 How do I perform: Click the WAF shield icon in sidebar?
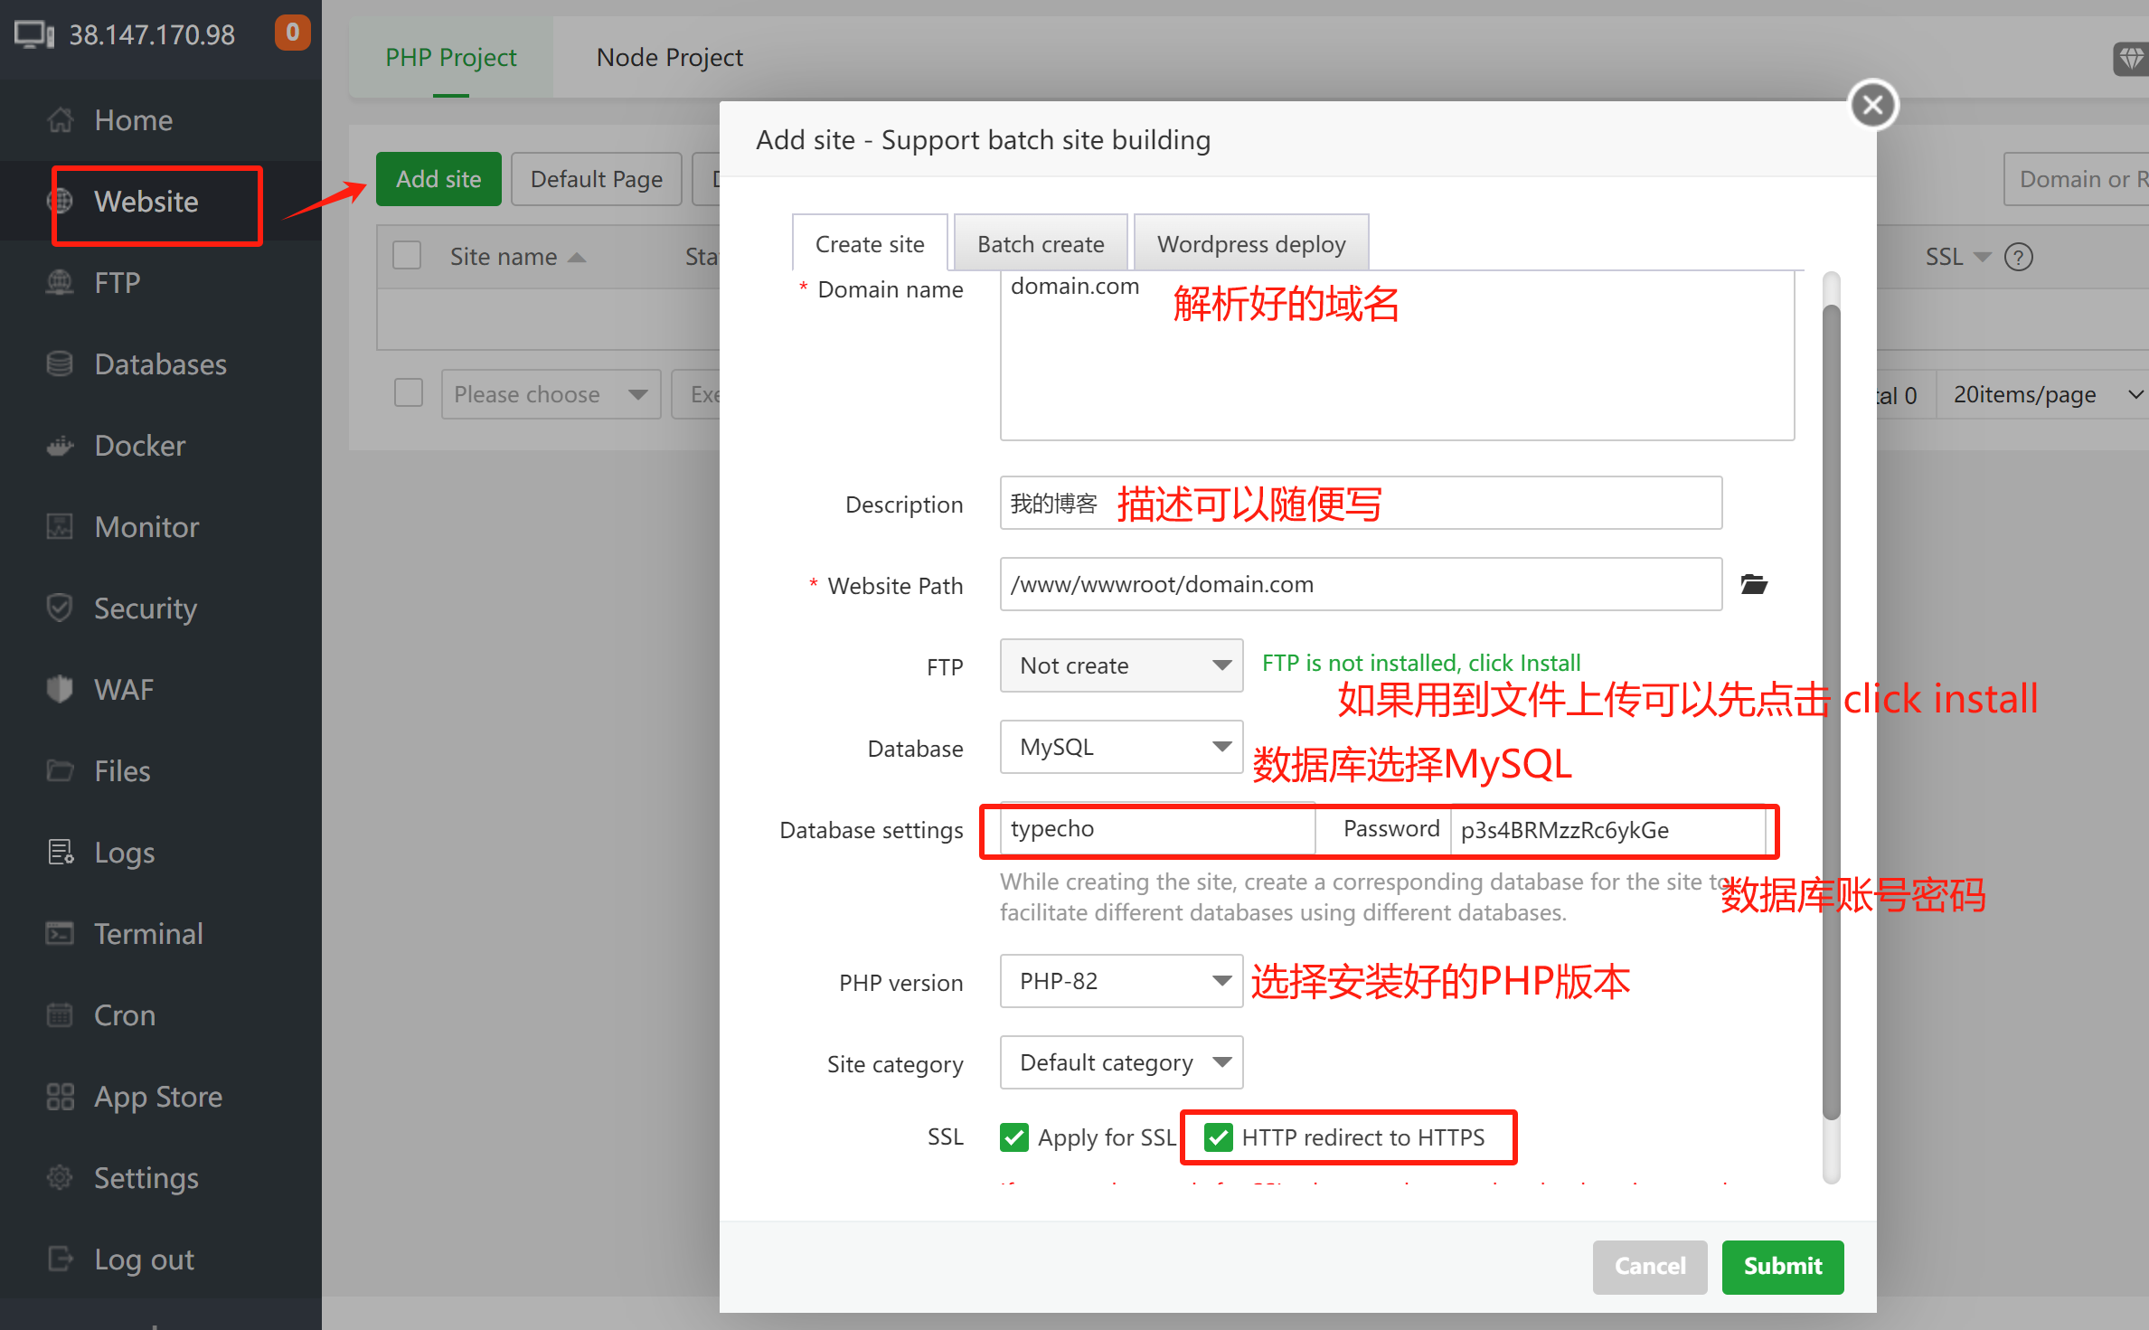tap(60, 689)
